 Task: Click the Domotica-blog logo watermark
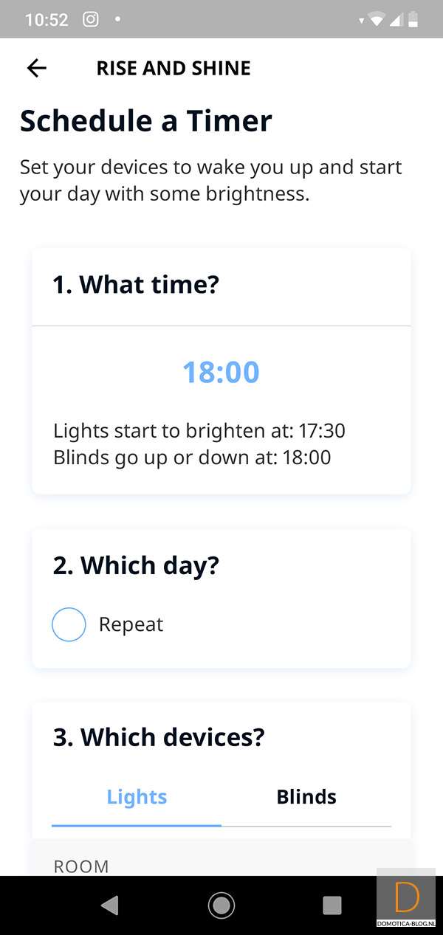(x=408, y=902)
